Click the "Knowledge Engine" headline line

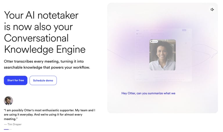pyautogui.click(x=45, y=49)
